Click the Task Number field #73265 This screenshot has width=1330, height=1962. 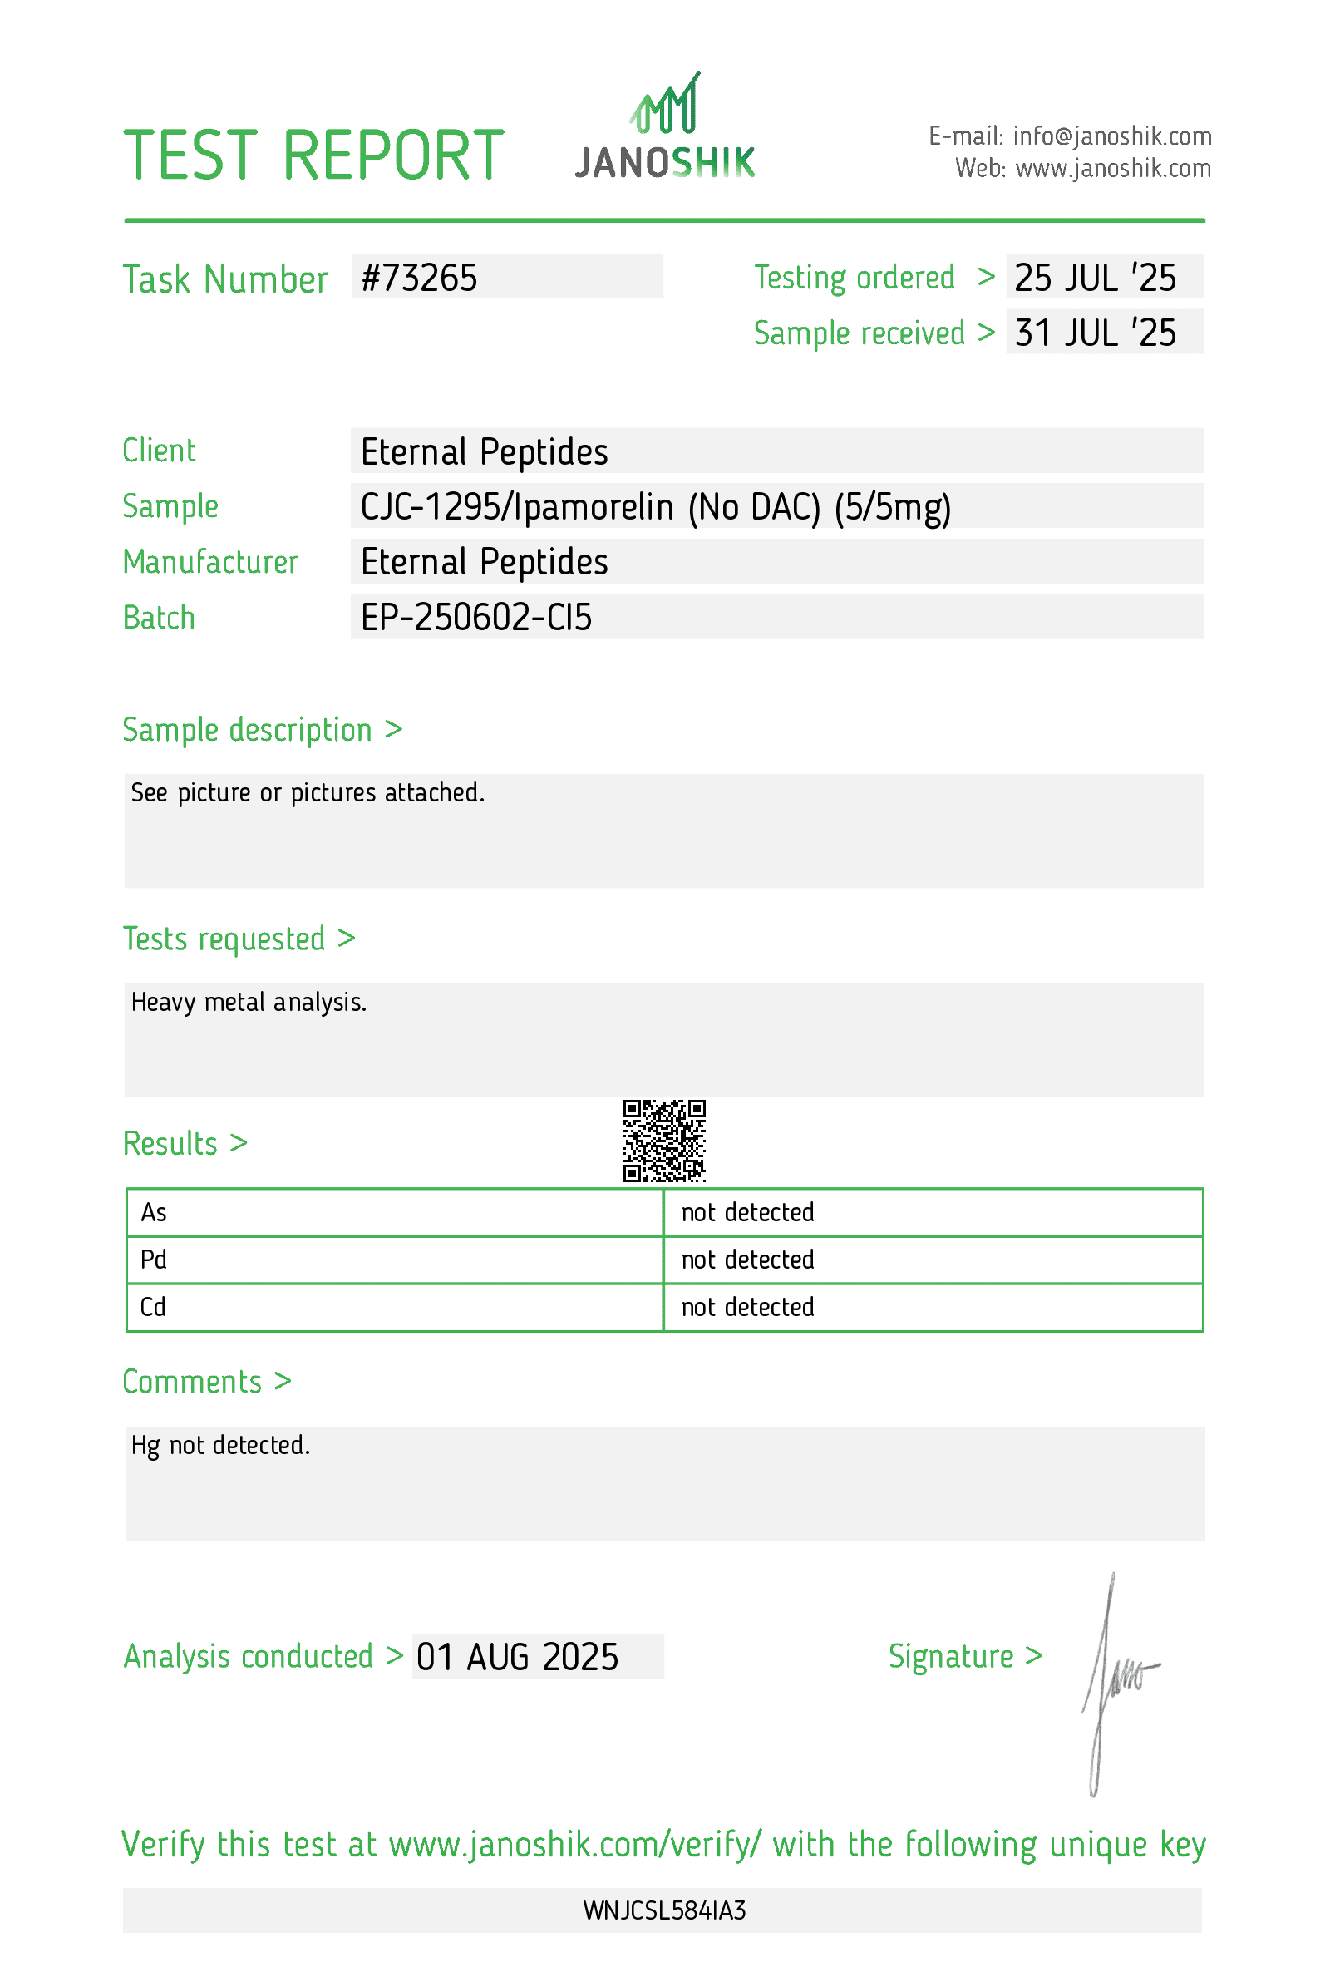click(x=506, y=278)
